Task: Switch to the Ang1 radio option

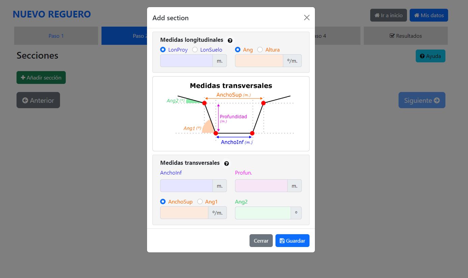Action: pyautogui.click(x=200, y=202)
